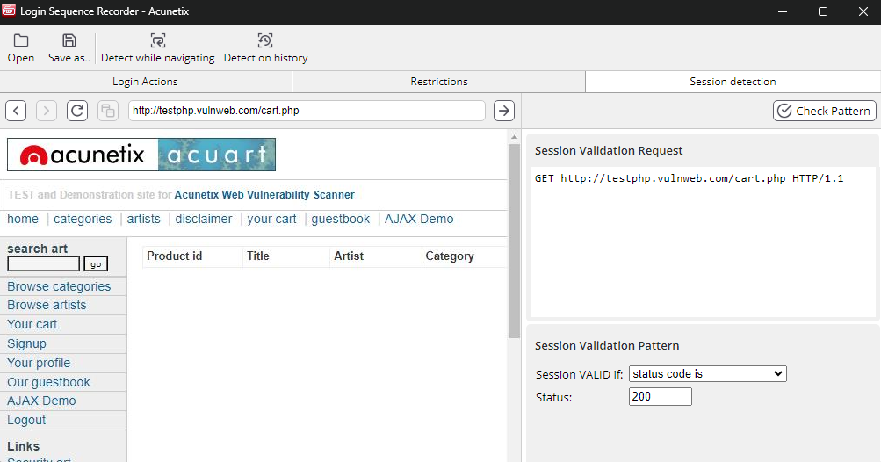
Task: Click the page history copy icon
Action: (107, 111)
